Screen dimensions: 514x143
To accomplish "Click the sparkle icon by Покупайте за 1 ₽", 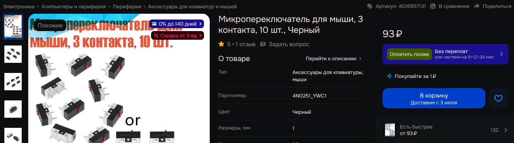I will pos(390,76).
